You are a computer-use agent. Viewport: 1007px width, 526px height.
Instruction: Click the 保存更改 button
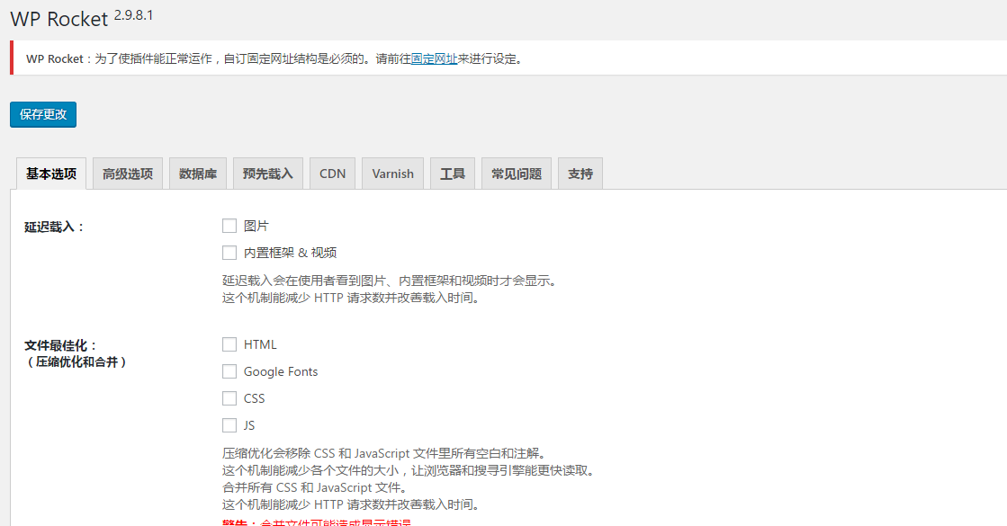pos(43,115)
